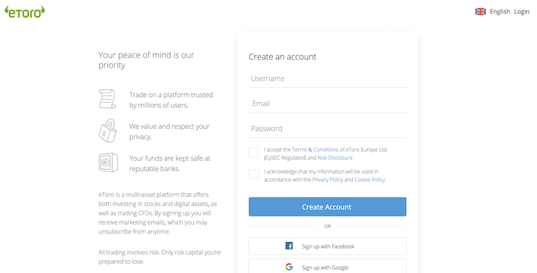Open the Login page
The width and height of the screenshot is (537, 273).
[x=522, y=11]
